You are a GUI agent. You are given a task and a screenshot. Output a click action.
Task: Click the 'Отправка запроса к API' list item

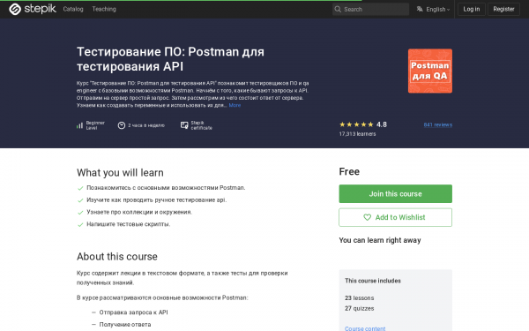pos(134,312)
